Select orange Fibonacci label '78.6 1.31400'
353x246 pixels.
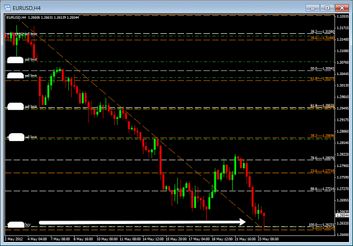tap(323, 38)
